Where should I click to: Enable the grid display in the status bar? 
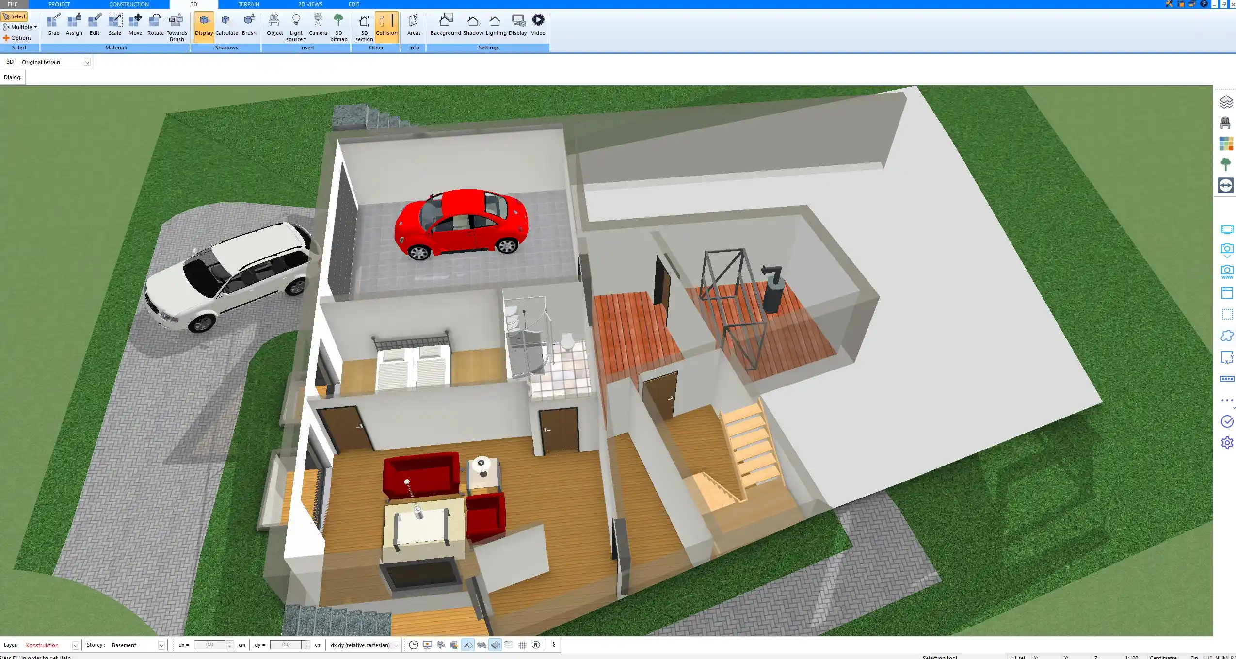522,645
